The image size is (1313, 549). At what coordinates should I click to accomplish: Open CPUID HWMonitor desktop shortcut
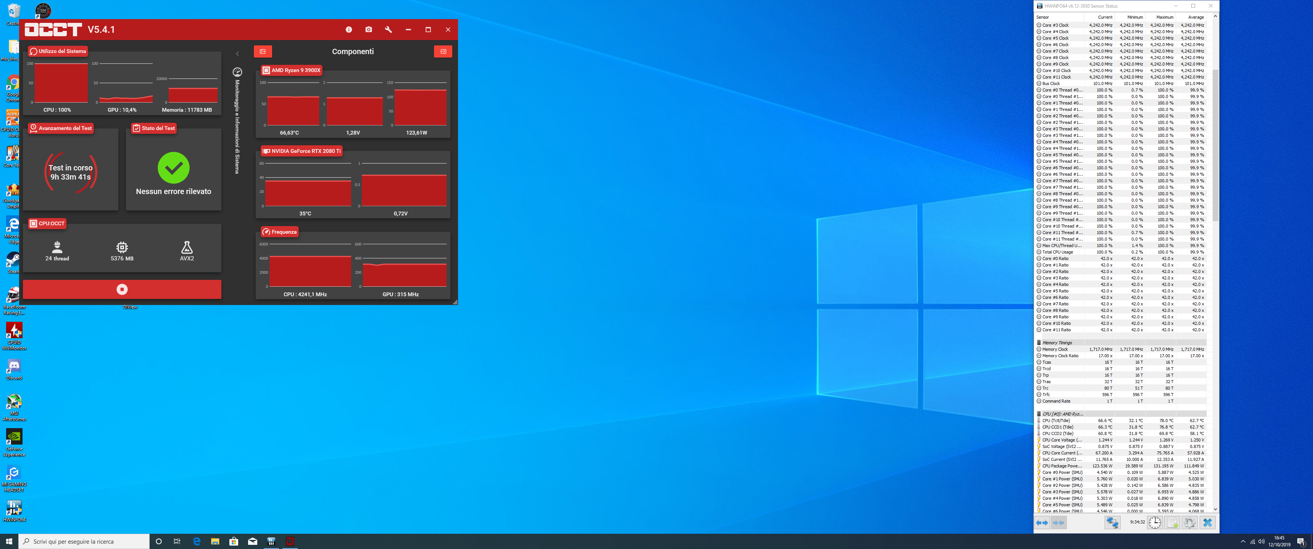click(x=14, y=336)
